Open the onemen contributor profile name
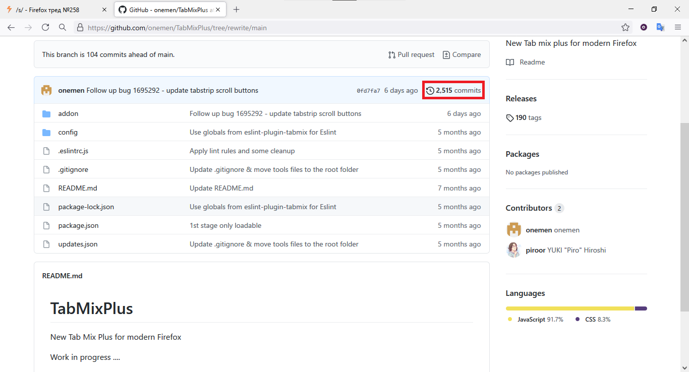 (553, 230)
